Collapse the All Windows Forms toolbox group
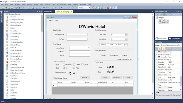 5,14
